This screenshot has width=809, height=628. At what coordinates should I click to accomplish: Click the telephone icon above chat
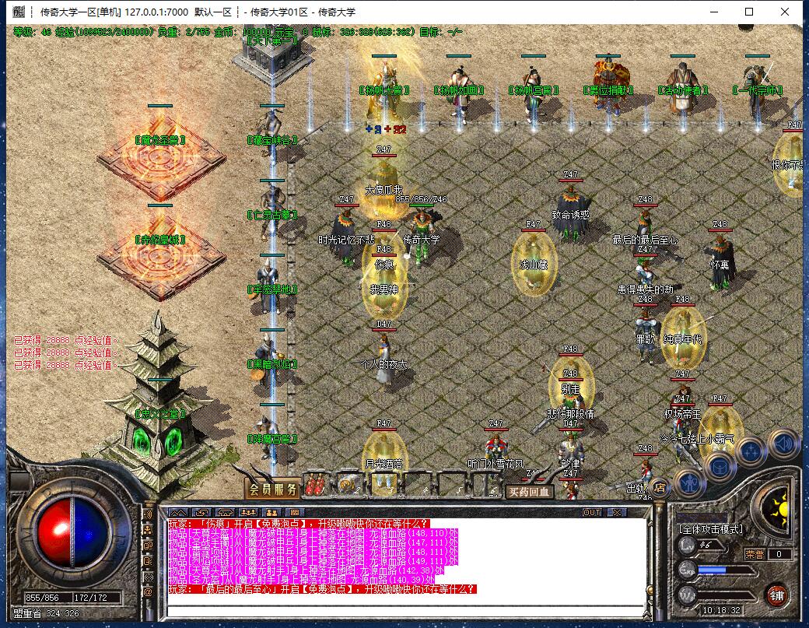coord(225,512)
